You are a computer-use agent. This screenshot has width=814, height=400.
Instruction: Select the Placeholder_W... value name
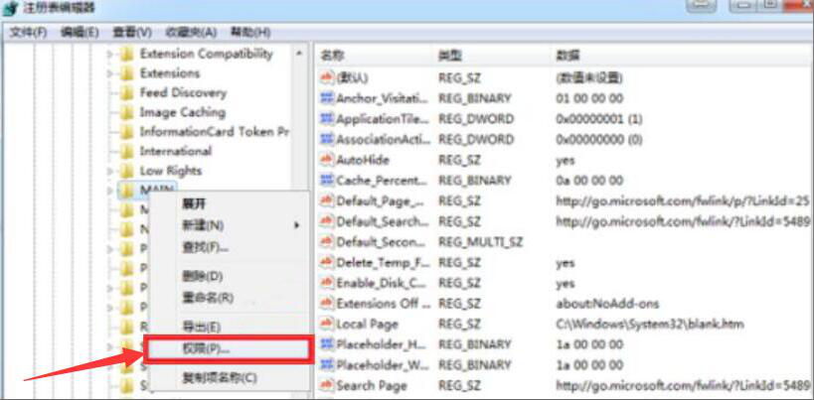click(x=383, y=365)
